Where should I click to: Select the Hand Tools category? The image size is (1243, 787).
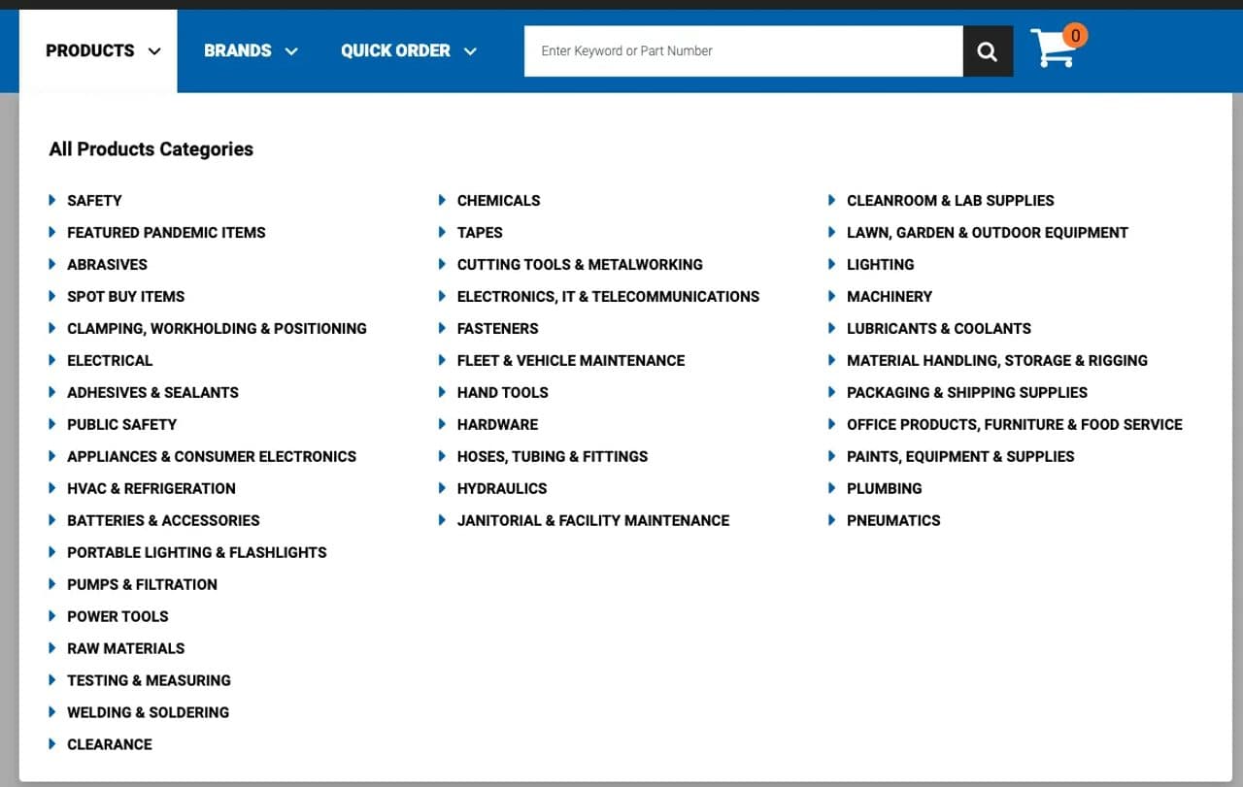tap(502, 393)
